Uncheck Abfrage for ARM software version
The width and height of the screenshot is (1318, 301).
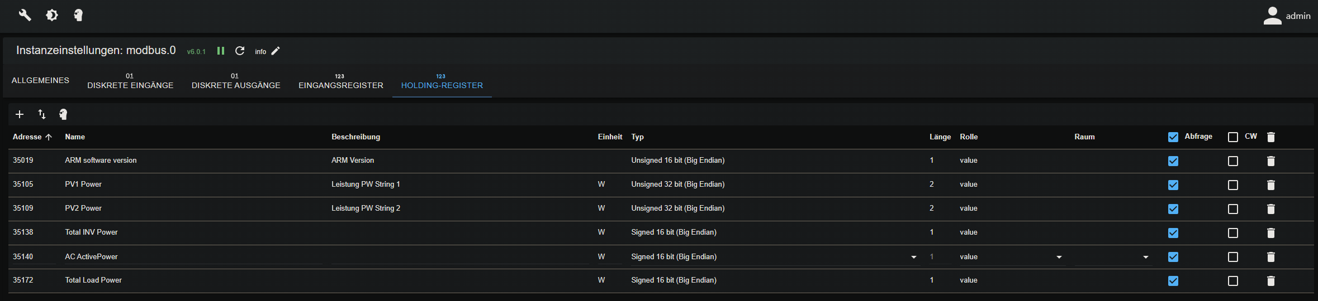coord(1173,161)
